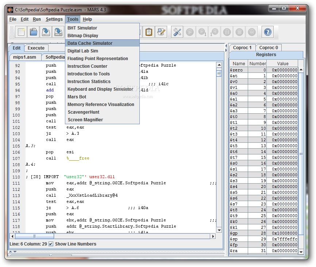Image resolution: width=316 pixels, height=267 pixels.
Task: Paste using the clipboard toolbar icon
Action: [x=149, y=32]
